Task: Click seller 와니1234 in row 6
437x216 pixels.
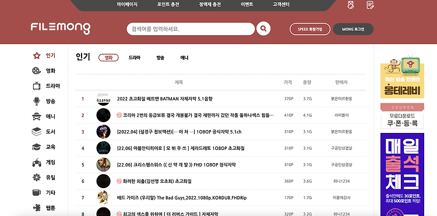Action: click(341, 181)
